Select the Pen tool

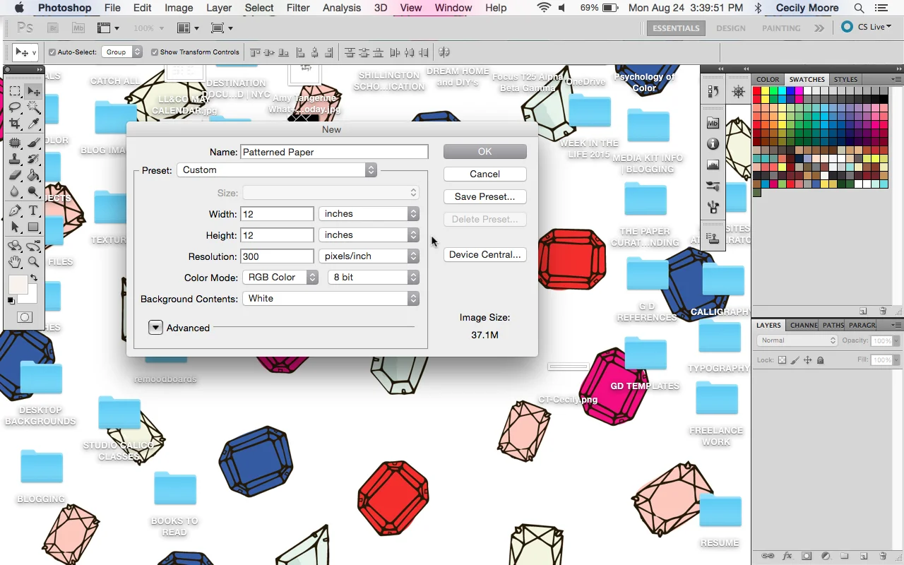pyautogui.click(x=15, y=210)
